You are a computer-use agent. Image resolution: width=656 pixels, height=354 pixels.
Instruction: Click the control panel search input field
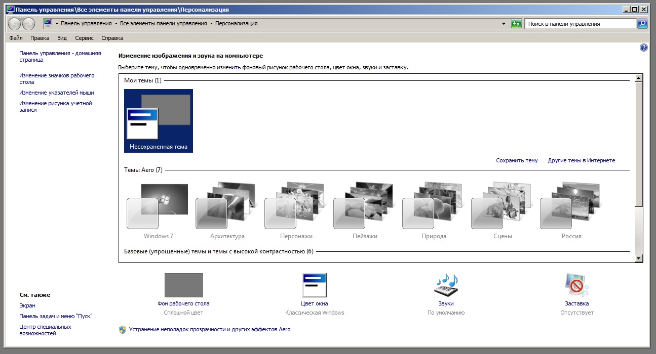(580, 24)
